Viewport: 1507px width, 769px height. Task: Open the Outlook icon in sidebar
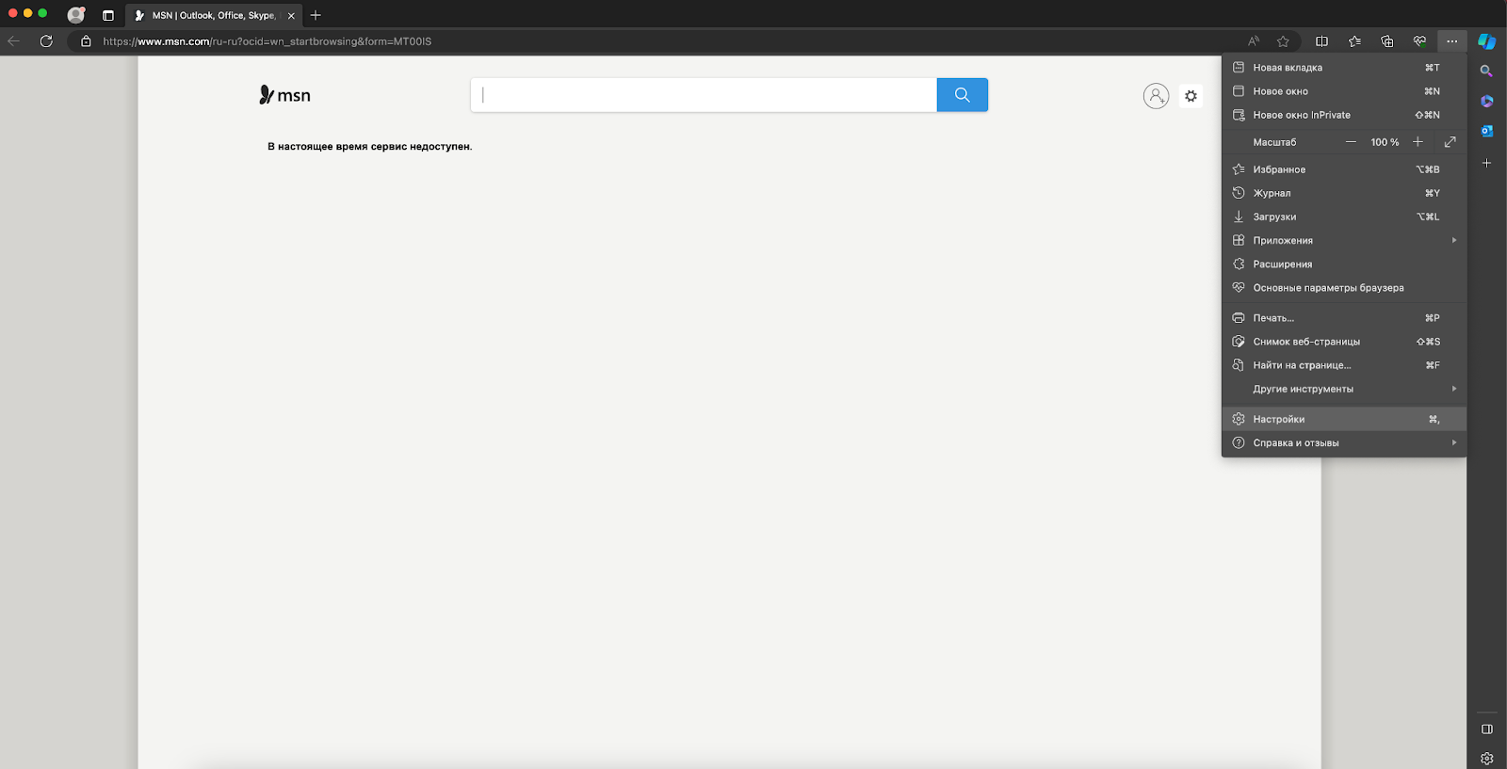(1486, 131)
